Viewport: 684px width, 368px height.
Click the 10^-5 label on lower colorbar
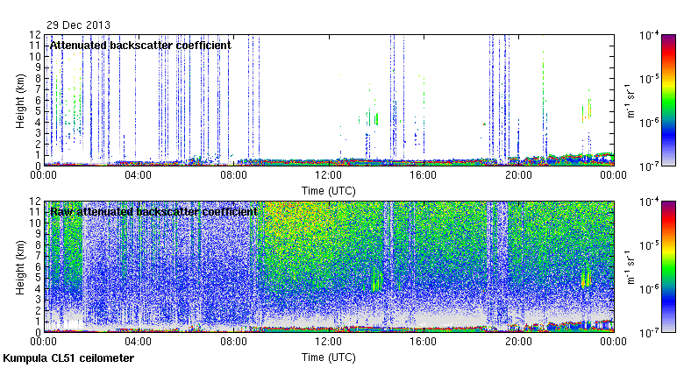click(x=649, y=246)
